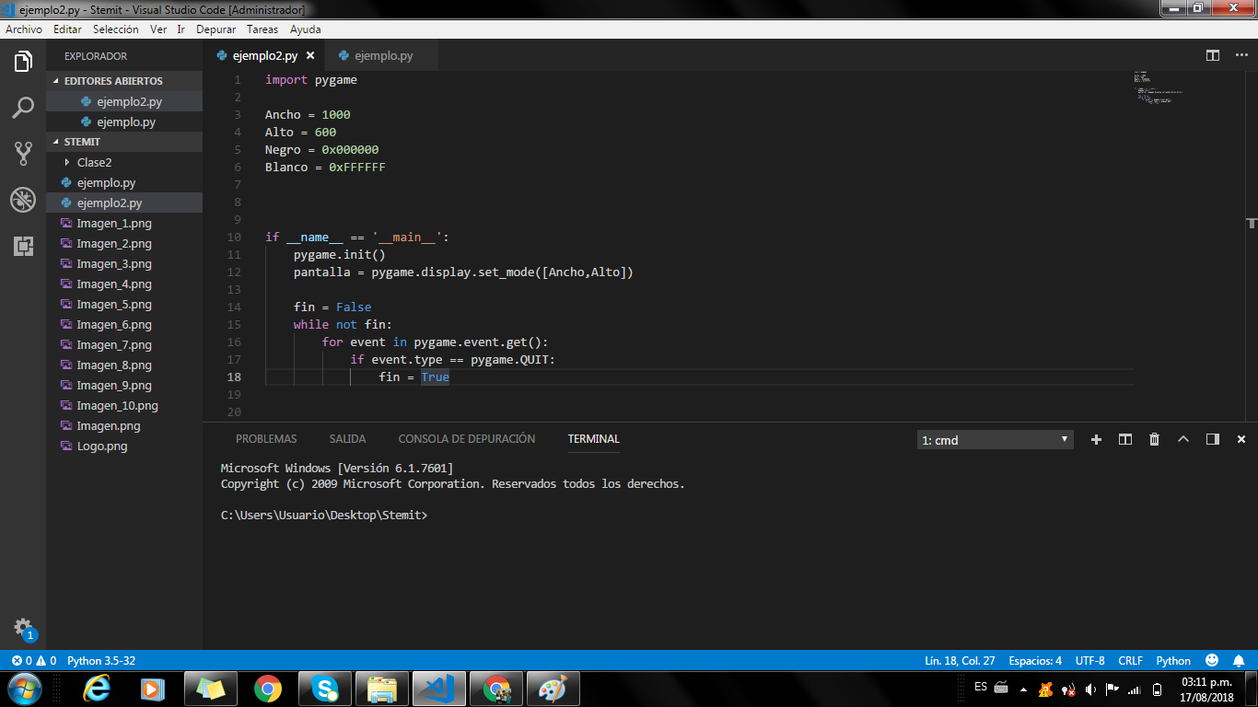Open the Tareas menu
1258x707 pixels.
point(262,29)
